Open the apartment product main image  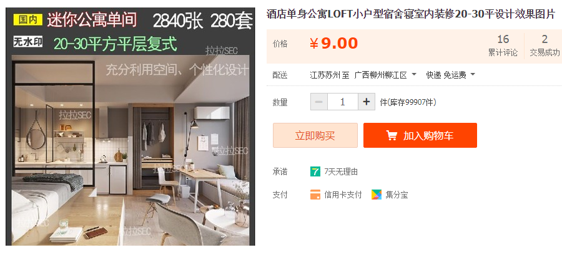point(130,127)
